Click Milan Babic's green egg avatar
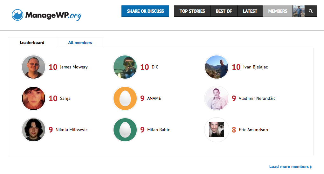This screenshot has height=174, width=324. click(x=125, y=130)
